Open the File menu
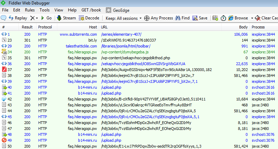Image resolution: width=278 pixels, height=149 pixels. [x=5, y=10]
